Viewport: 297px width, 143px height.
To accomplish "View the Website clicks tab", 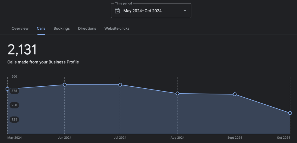I will pyautogui.click(x=117, y=28).
